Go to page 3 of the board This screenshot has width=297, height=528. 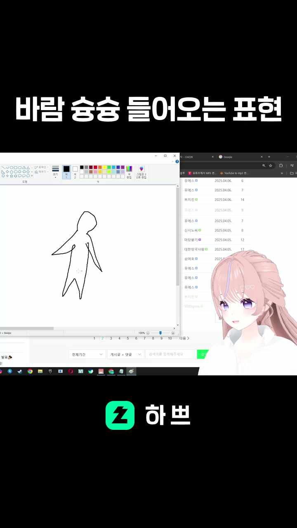[111, 338]
